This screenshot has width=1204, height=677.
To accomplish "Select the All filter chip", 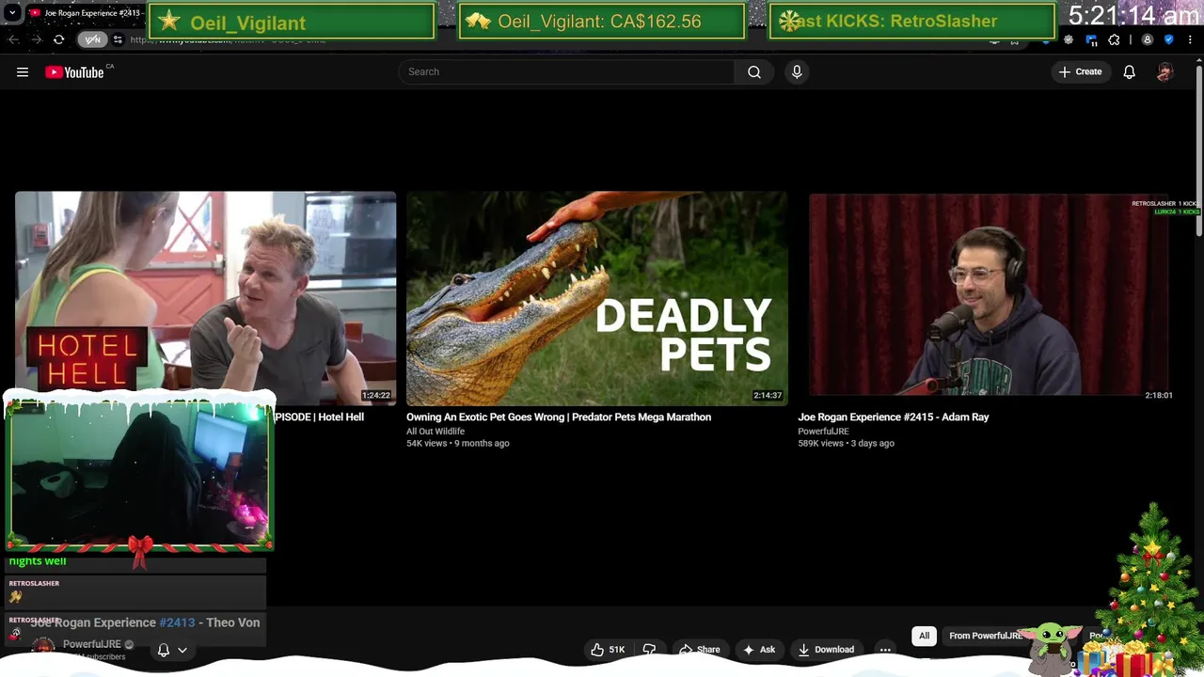I will (924, 637).
